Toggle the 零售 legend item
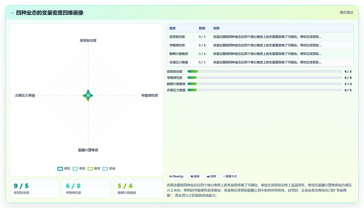 coord(79,169)
